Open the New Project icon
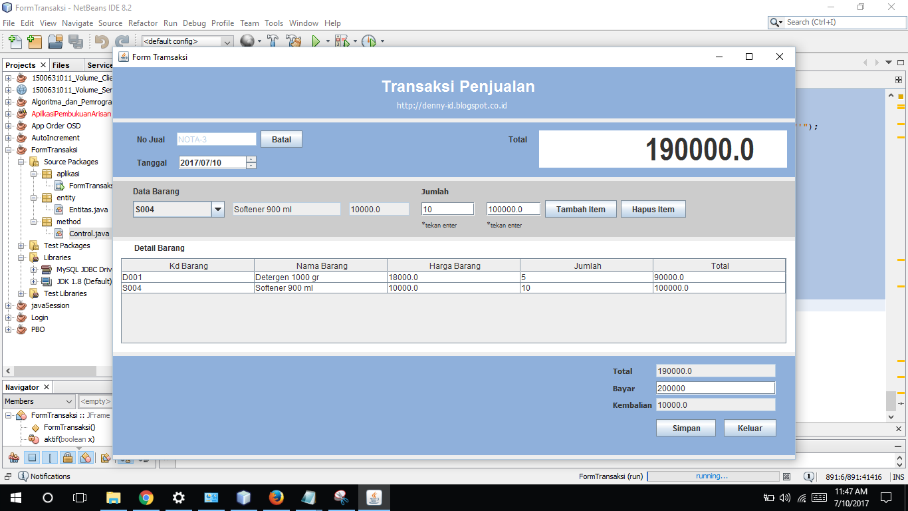The height and width of the screenshot is (511, 908). click(x=35, y=41)
